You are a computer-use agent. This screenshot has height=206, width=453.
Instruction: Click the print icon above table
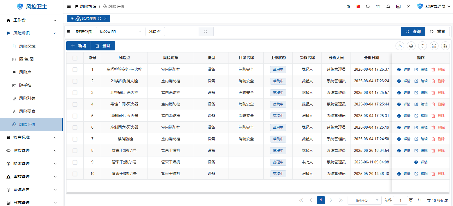(411, 46)
